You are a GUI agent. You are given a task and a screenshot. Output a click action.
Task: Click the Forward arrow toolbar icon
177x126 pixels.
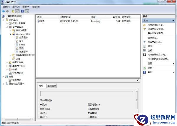click(7, 11)
